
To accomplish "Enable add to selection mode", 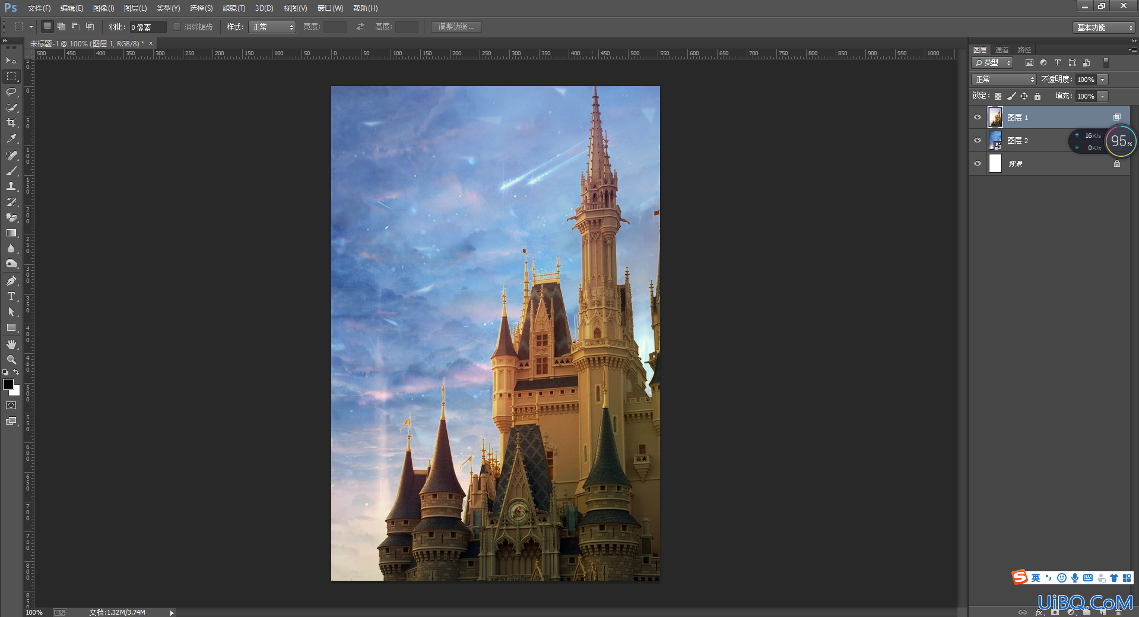I will pos(61,26).
